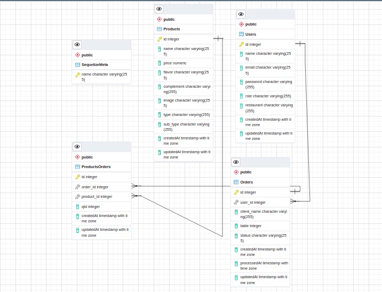Click foreign key icon of order_id column
382x292 pixels.
[x=77, y=187]
